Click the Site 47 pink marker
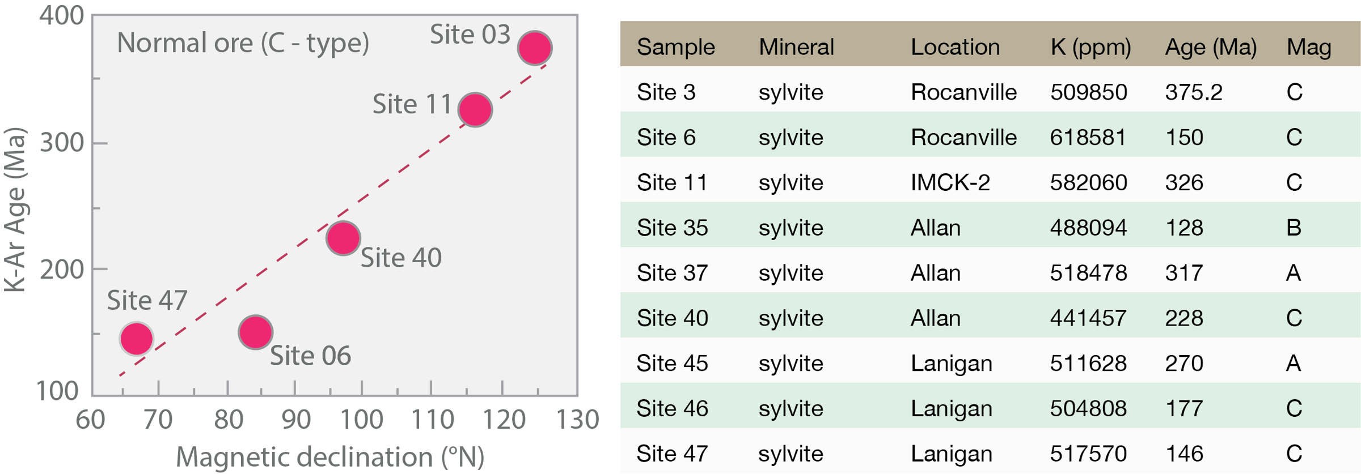The width and height of the screenshot is (1361, 474). pyautogui.click(x=136, y=339)
